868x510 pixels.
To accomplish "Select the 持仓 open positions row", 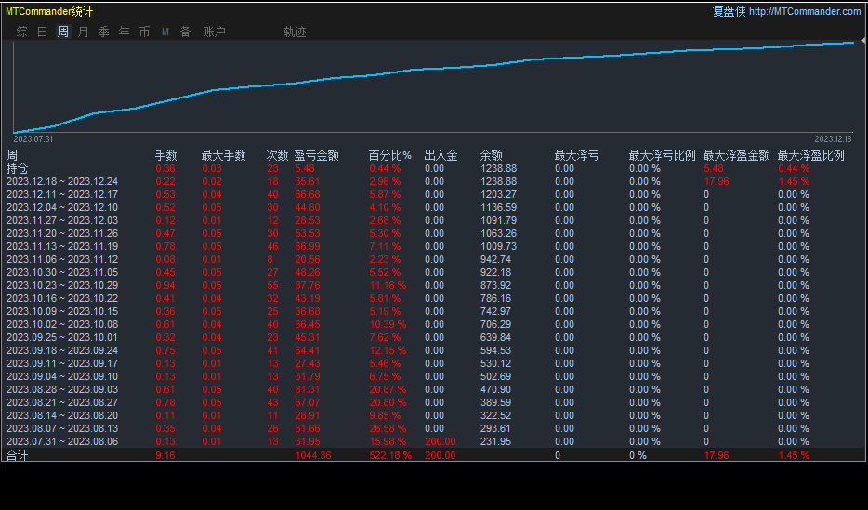I will pyautogui.click(x=433, y=169).
